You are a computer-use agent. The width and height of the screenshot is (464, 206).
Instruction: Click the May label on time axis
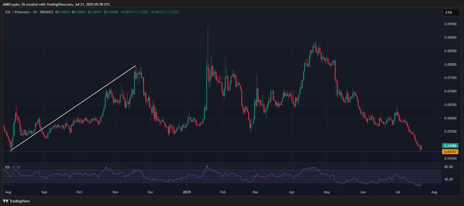pos(327,192)
